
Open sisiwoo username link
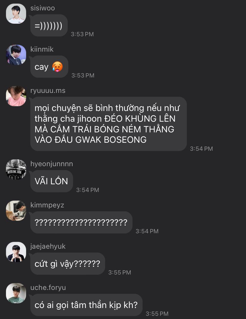point(42,8)
